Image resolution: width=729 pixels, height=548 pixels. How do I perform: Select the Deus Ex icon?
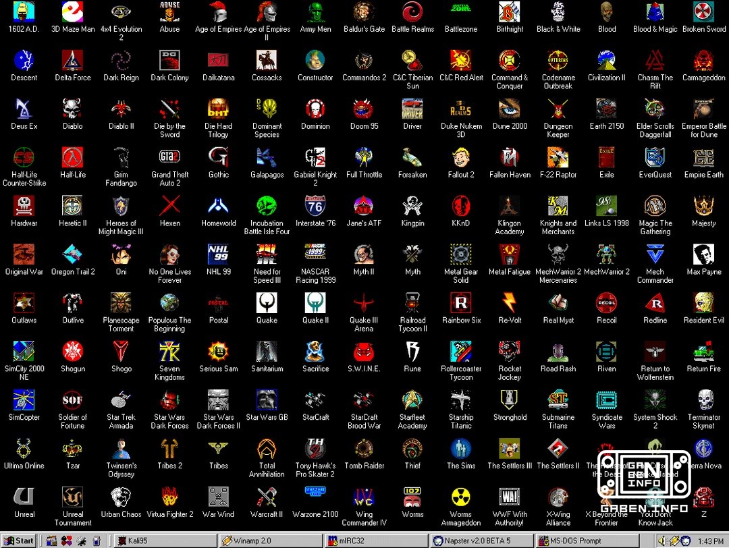[24, 109]
